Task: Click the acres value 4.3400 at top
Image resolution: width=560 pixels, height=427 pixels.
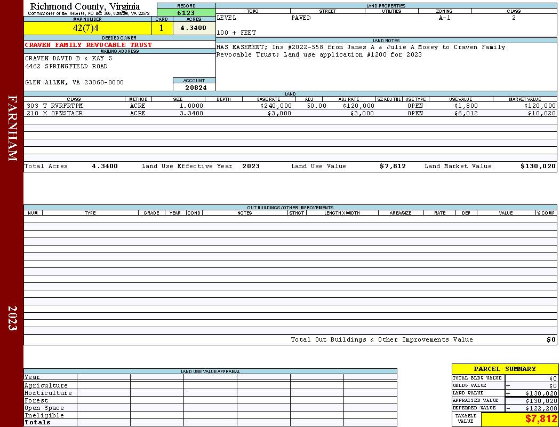Action: point(194,28)
